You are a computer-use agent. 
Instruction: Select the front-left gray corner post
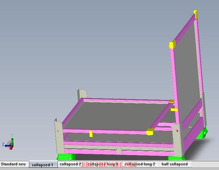pos(59,137)
